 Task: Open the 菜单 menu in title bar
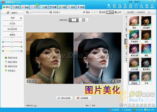[x=130, y=2]
